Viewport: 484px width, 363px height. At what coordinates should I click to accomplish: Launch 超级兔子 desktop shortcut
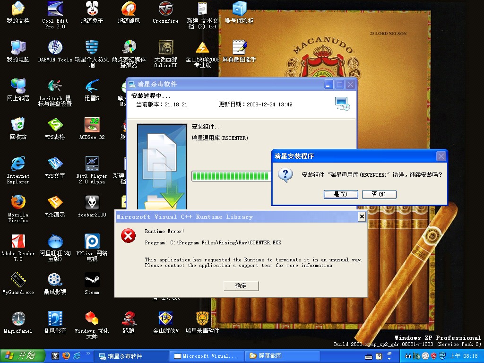[x=92, y=12]
